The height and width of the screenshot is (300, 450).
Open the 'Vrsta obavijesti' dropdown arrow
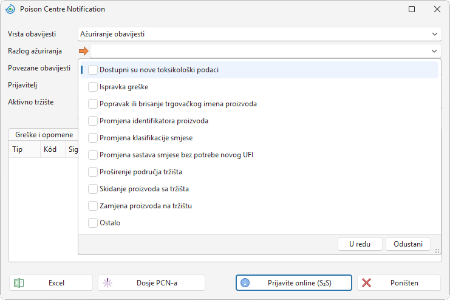click(434, 34)
